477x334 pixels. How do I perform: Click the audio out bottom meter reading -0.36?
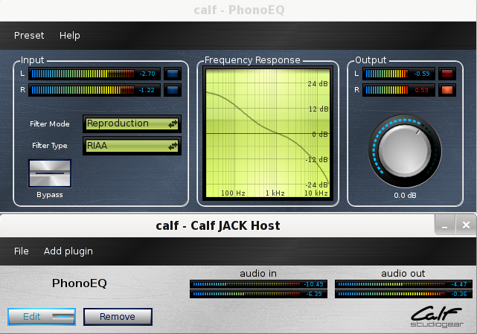(403, 294)
